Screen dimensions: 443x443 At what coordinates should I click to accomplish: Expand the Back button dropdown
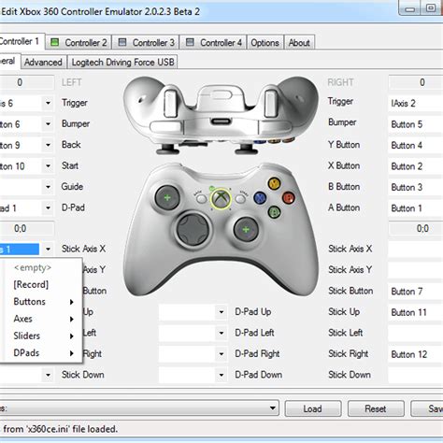[x=48, y=145]
